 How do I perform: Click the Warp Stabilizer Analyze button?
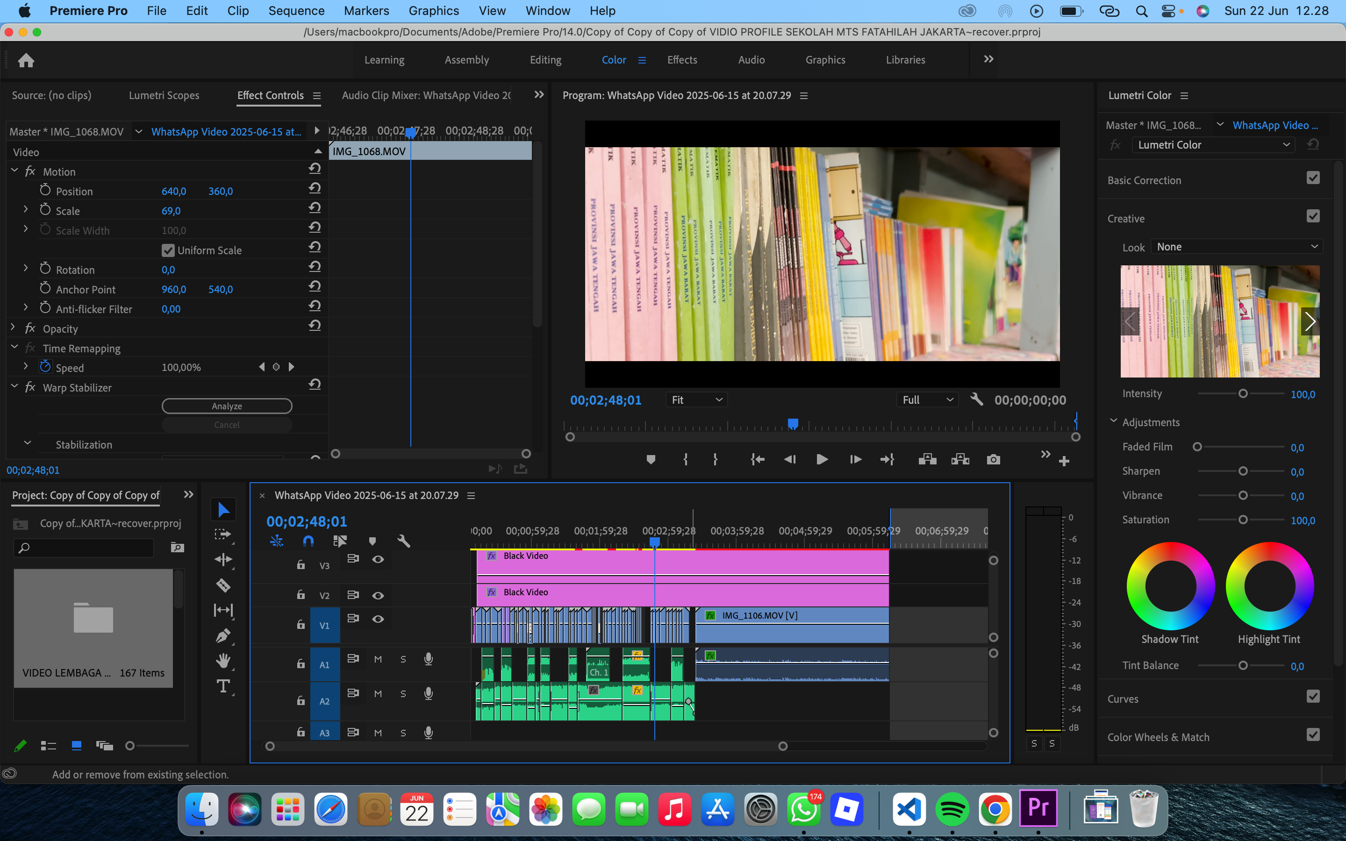227,406
